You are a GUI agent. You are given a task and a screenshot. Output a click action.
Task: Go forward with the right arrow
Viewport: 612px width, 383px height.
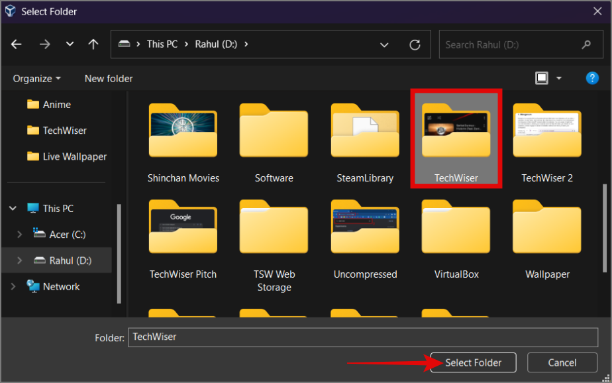tap(45, 44)
